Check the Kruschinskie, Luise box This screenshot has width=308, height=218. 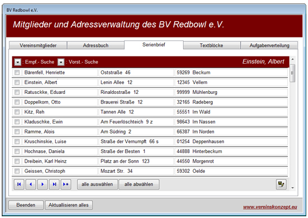pos(17,141)
